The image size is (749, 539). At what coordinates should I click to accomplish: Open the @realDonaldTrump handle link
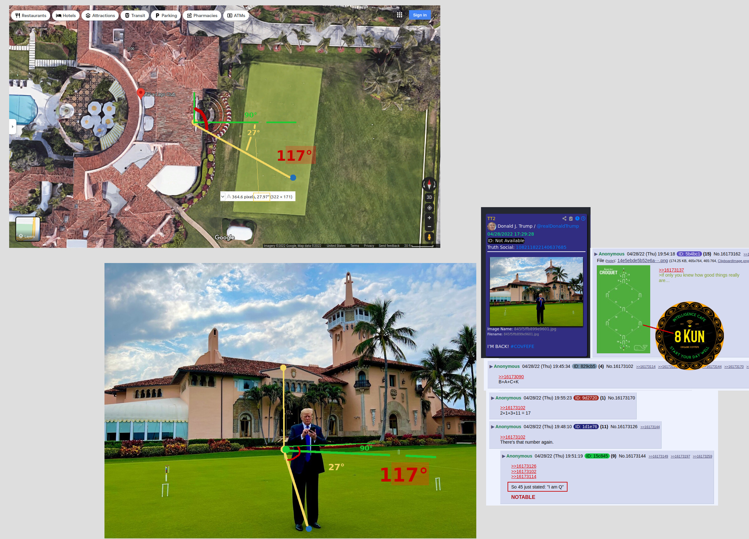557,226
